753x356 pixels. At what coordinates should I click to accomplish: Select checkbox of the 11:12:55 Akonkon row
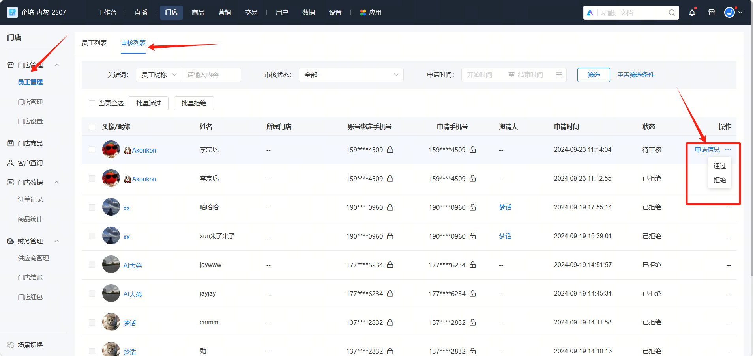click(92, 179)
